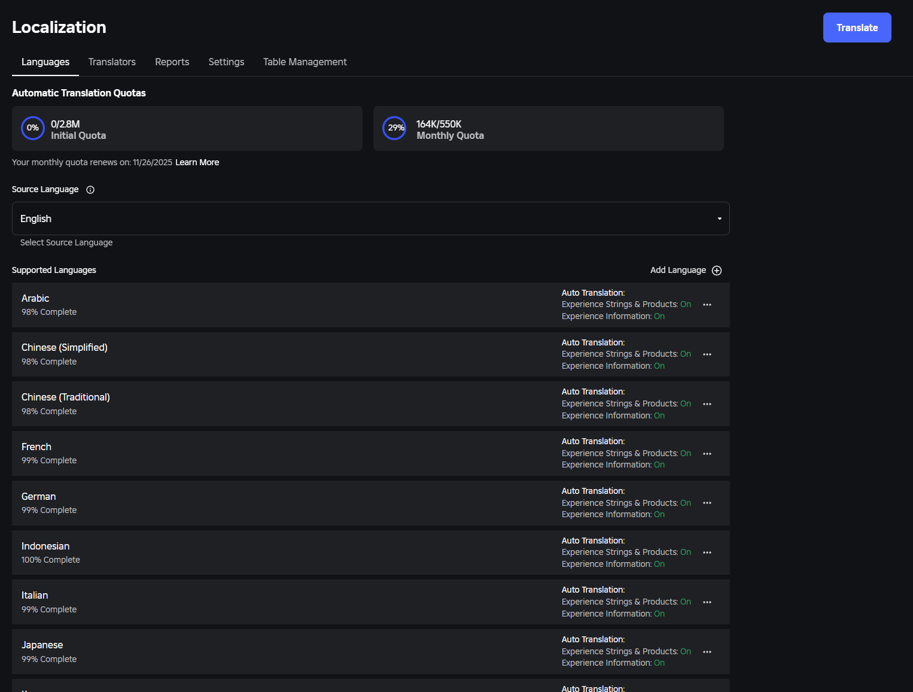Switch to the Languages tab

point(45,62)
